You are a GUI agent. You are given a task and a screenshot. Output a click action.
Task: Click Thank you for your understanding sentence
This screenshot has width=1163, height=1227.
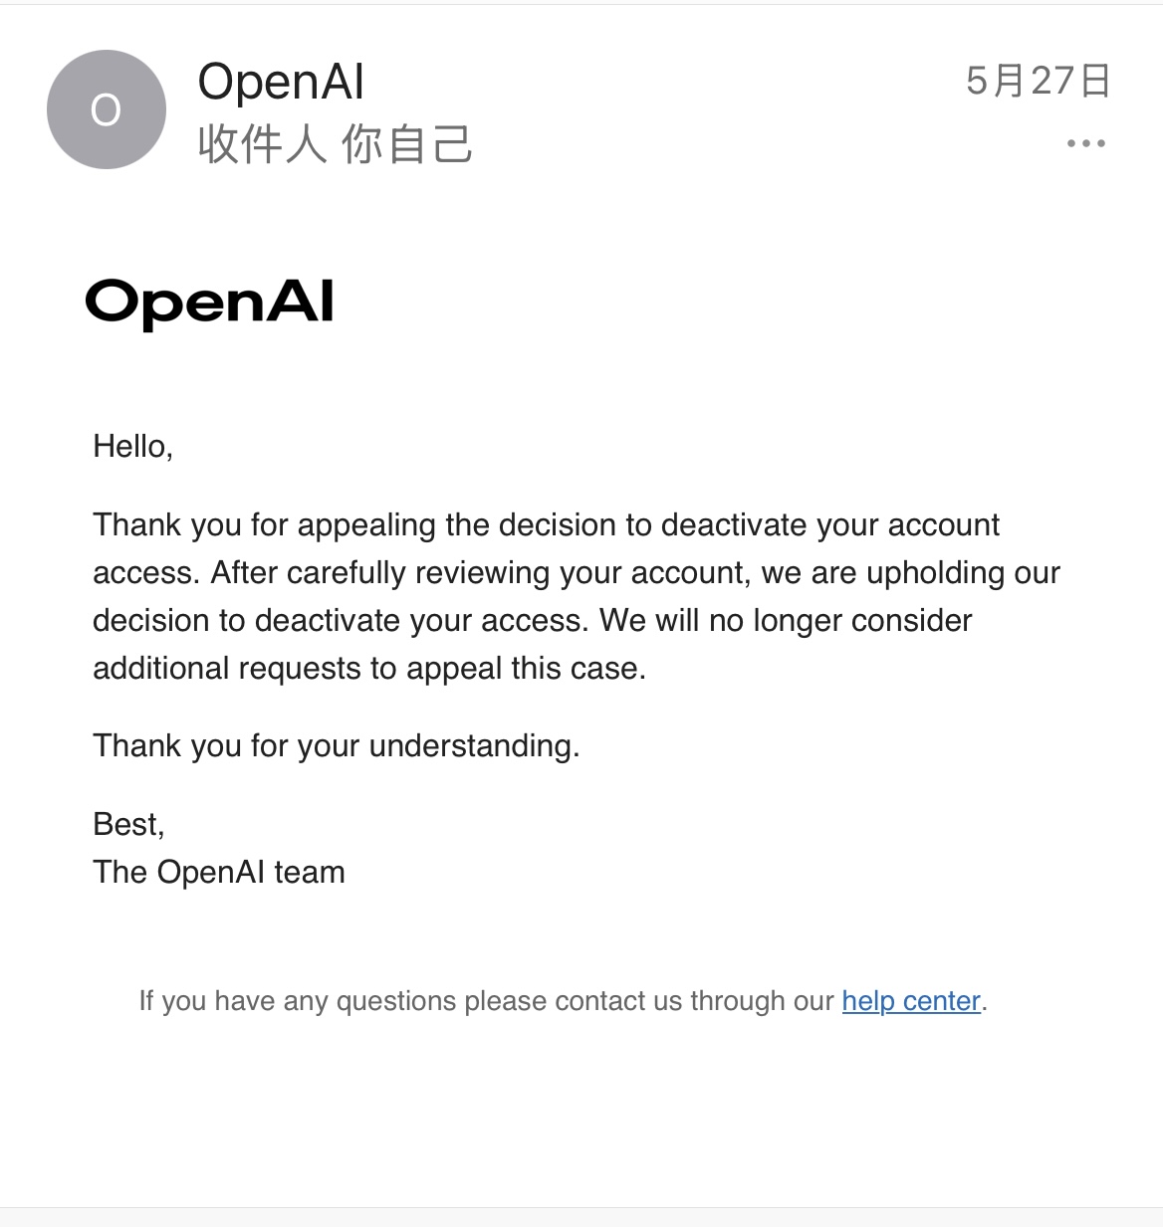coord(337,745)
